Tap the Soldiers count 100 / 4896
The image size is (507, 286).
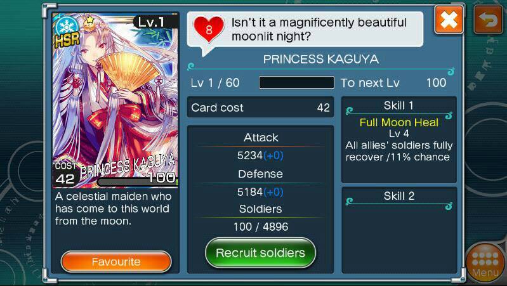pyautogui.click(x=261, y=226)
